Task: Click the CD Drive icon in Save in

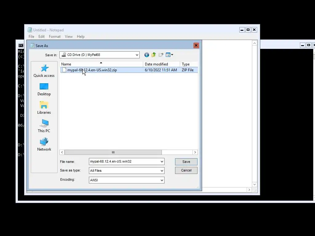Action: tap(64, 55)
